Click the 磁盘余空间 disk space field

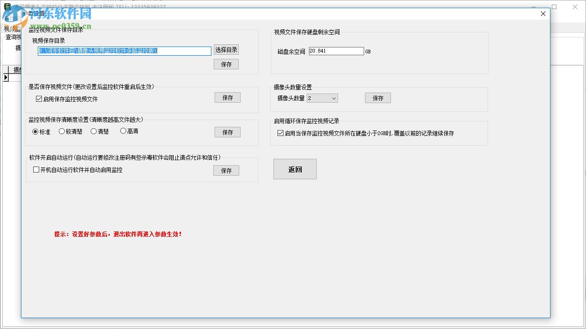336,51
